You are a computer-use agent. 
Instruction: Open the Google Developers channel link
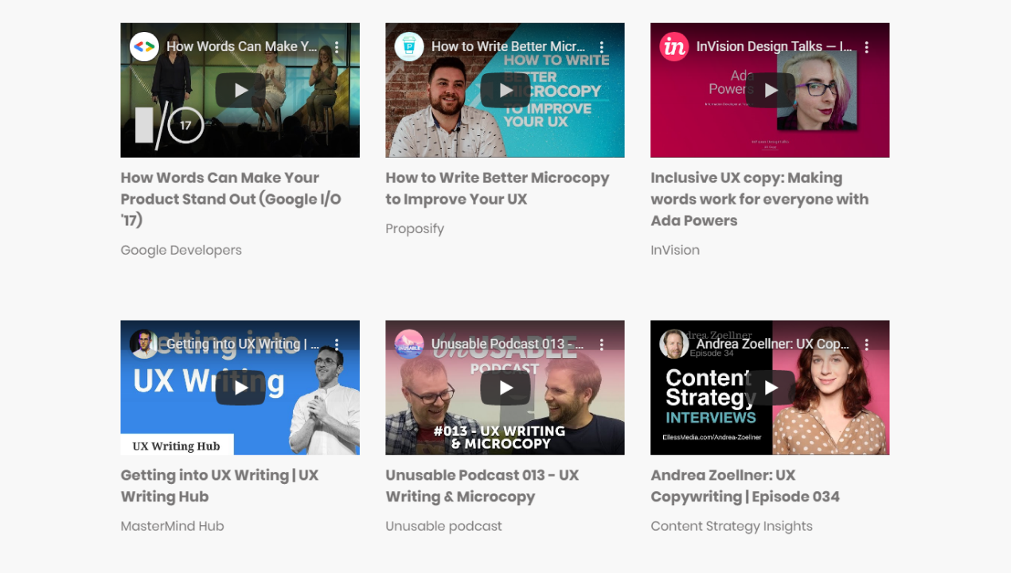click(x=181, y=249)
